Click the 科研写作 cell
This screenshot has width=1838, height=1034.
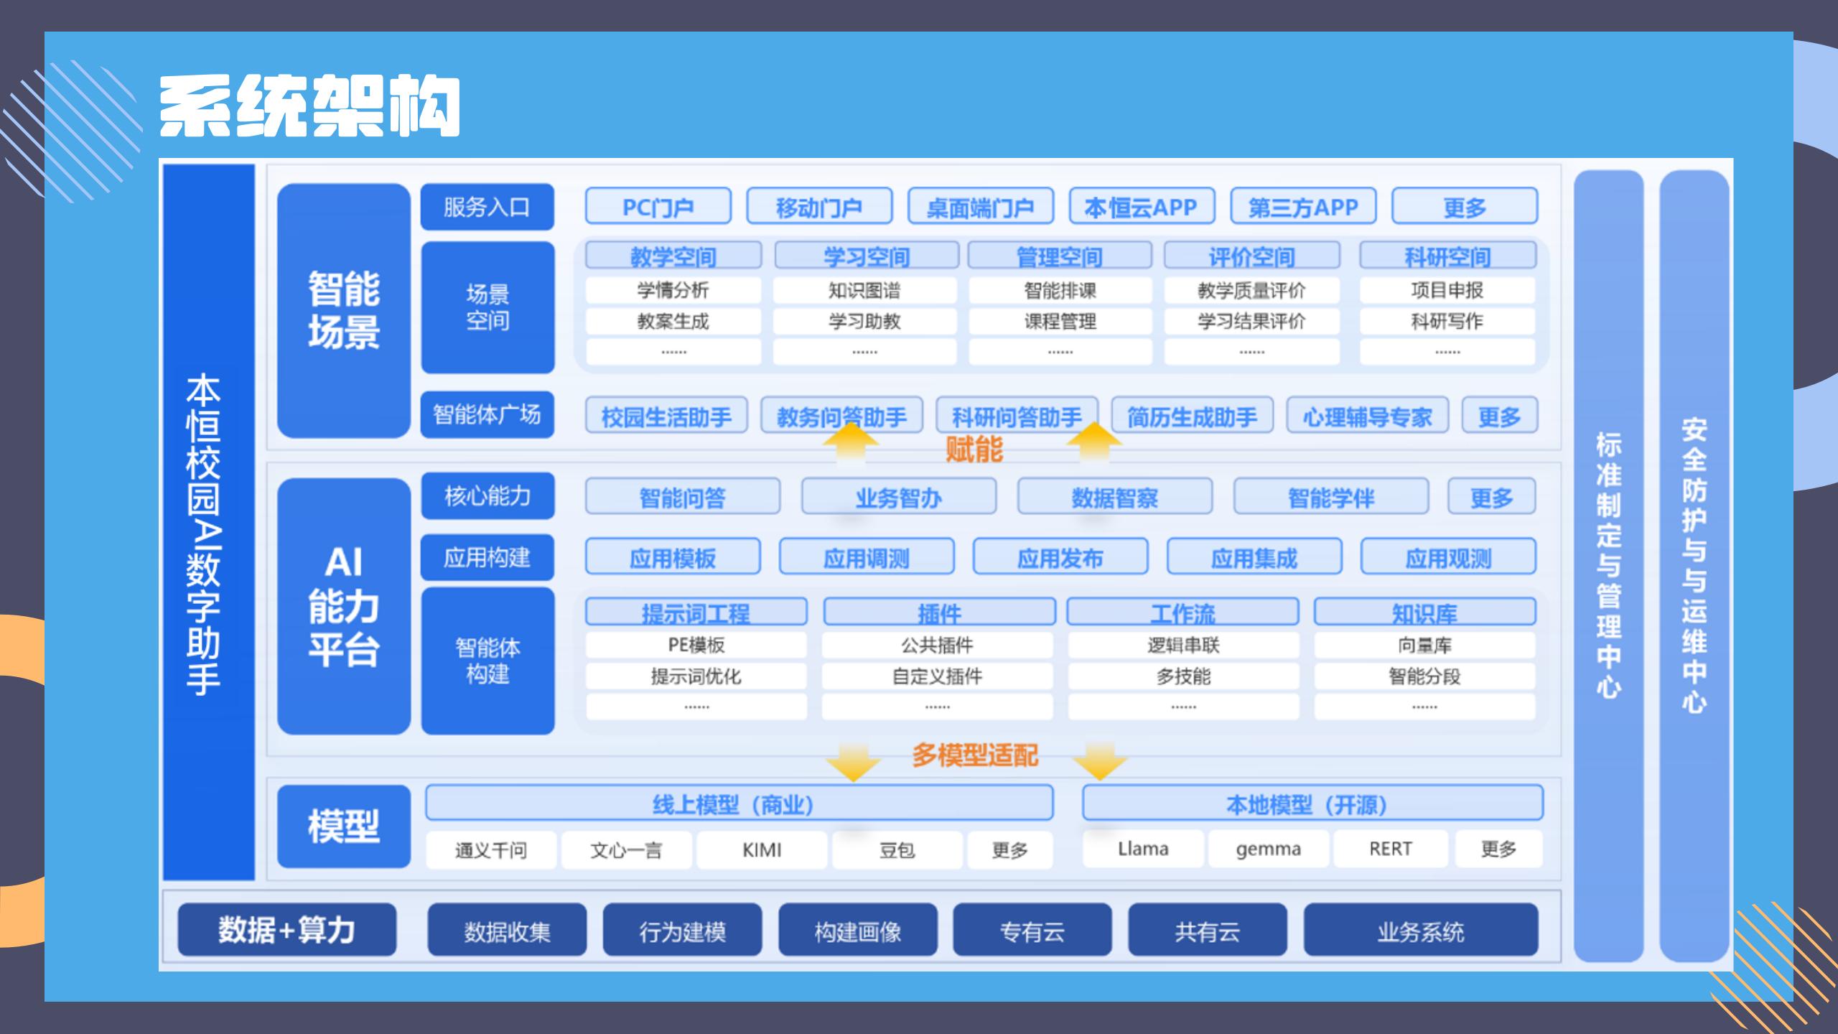pyautogui.click(x=1447, y=321)
